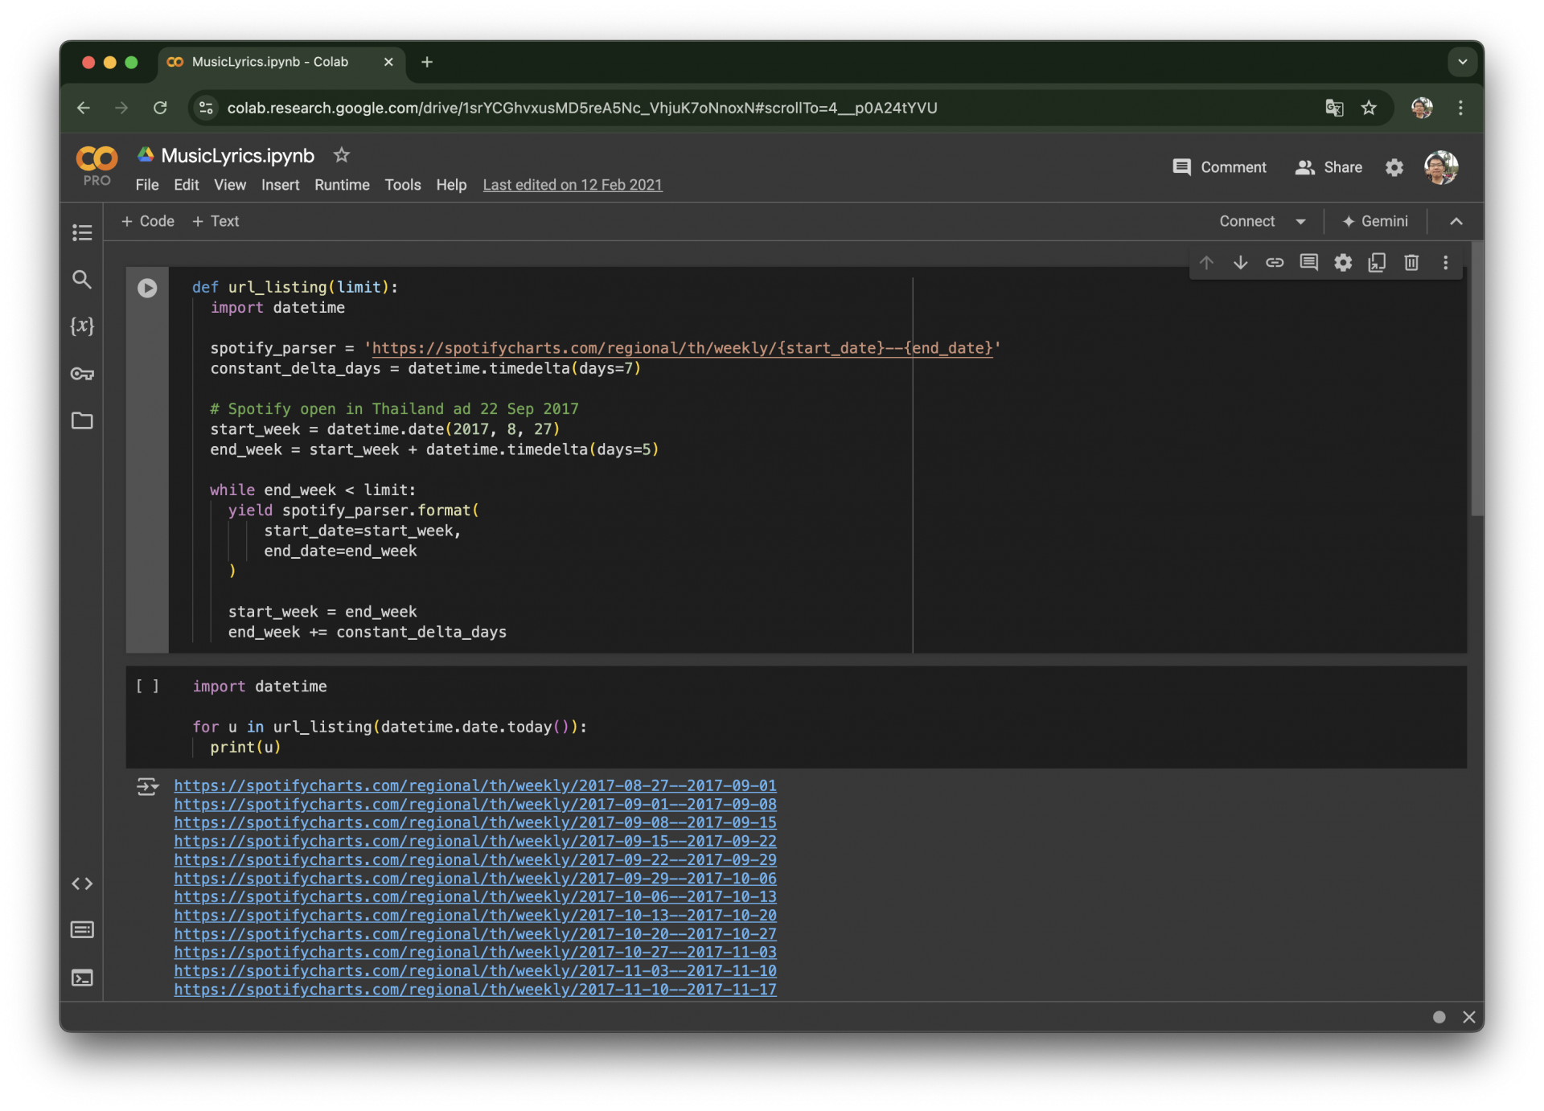The height and width of the screenshot is (1111, 1544).
Task: Expand the Connect options dropdown arrow
Action: 1300,221
